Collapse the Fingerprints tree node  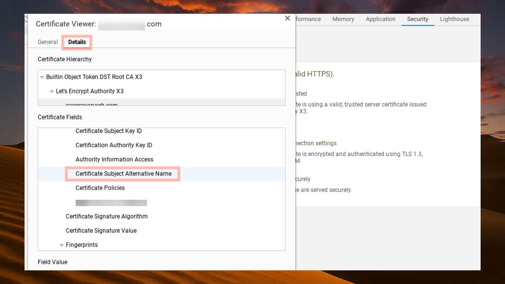[61, 245]
